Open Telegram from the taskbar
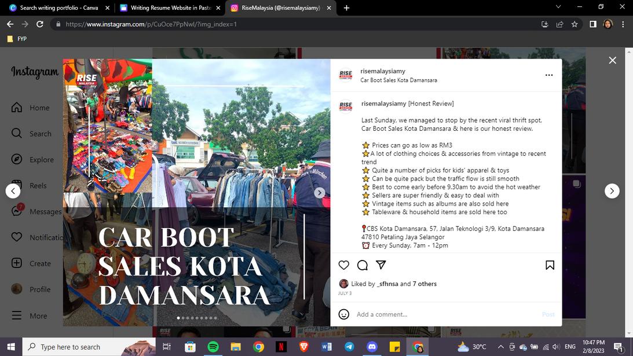This screenshot has width=633, height=356. point(349,347)
